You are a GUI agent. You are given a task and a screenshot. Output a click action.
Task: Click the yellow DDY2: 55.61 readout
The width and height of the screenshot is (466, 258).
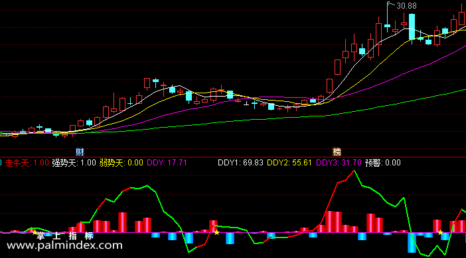click(289, 163)
